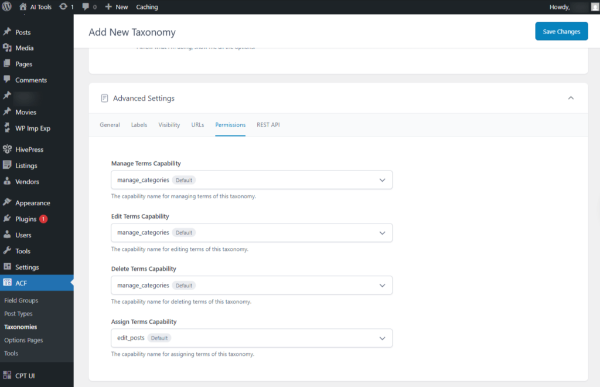Image resolution: width=600 pixels, height=387 pixels.
Task: Open CPT UI from the sidebar
Action: click(x=25, y=376)
